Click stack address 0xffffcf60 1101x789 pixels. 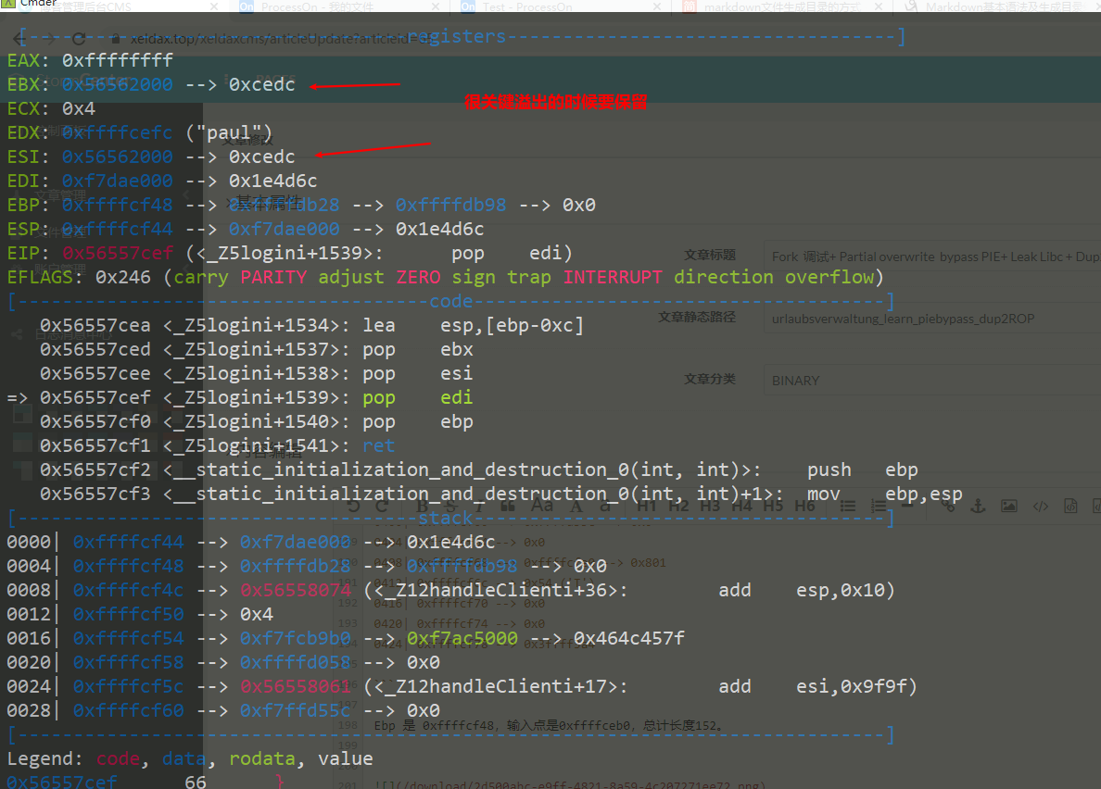pyautogui.click(x=128, y=710)
